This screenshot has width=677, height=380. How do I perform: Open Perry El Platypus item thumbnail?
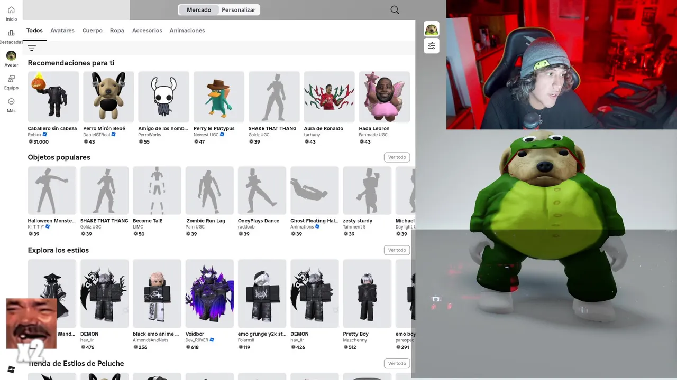pos(219,97)
